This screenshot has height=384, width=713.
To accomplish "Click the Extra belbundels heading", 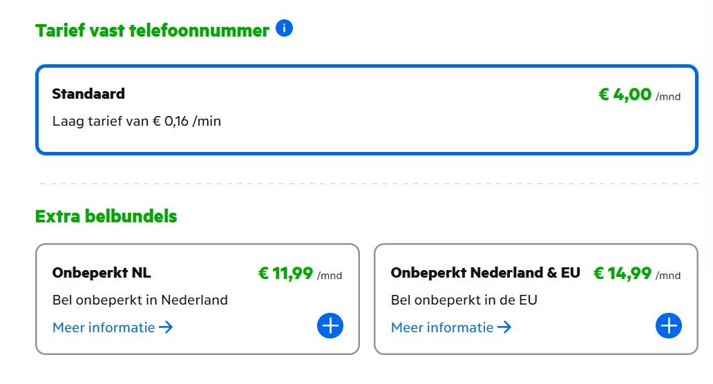I will 106,216.
